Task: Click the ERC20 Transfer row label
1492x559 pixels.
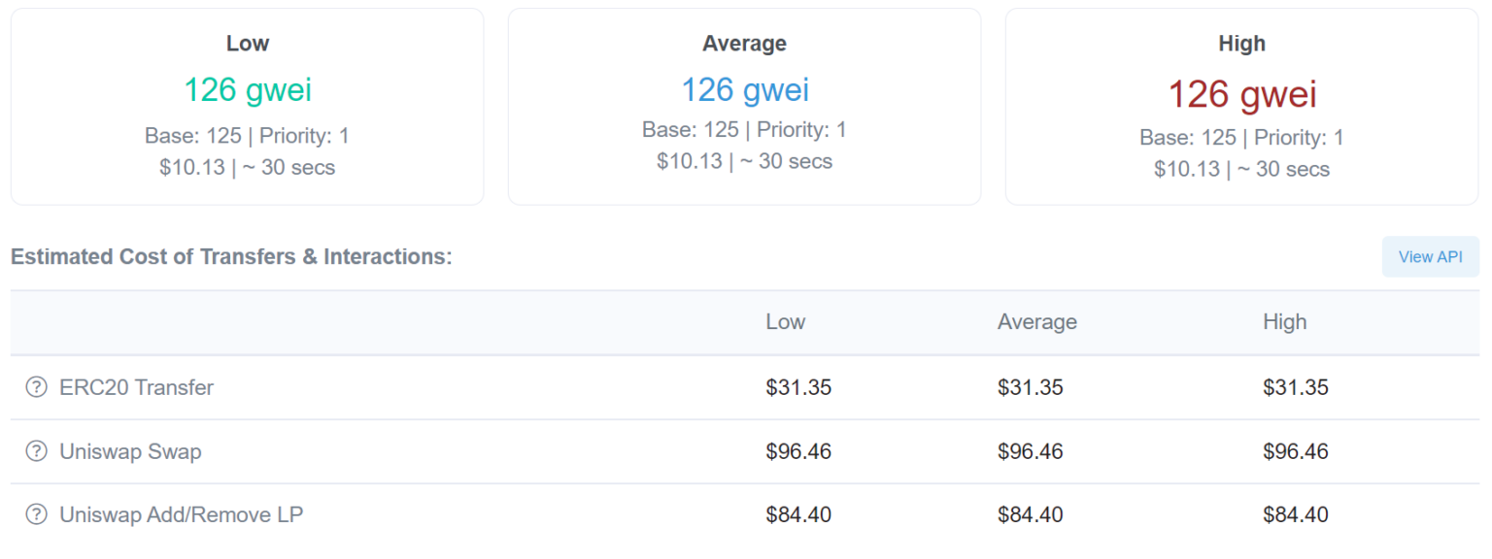Action: tap(136, 387)
